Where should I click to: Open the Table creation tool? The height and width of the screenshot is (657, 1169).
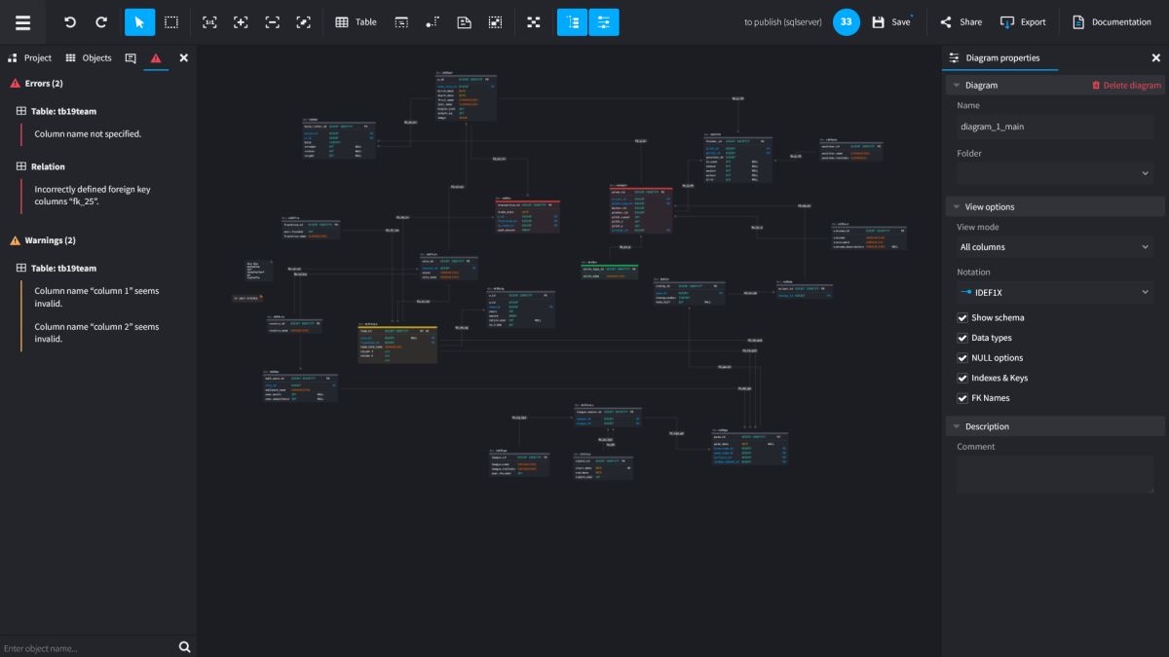tap(356, 21)
